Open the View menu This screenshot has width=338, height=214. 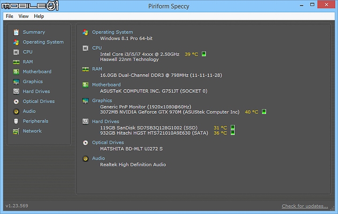click(23, 16)
